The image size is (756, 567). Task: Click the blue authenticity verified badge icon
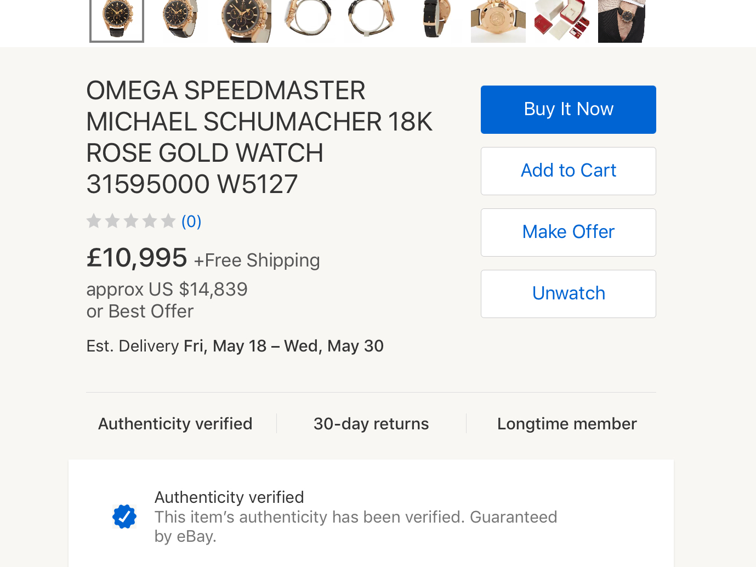124,517
